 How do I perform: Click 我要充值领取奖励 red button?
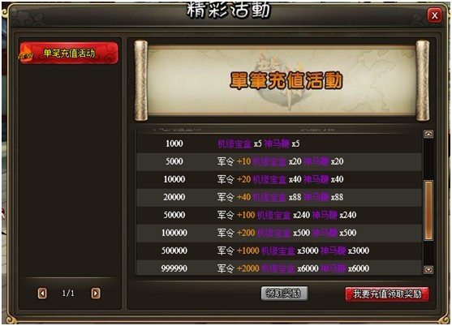(x=387, y=294)
